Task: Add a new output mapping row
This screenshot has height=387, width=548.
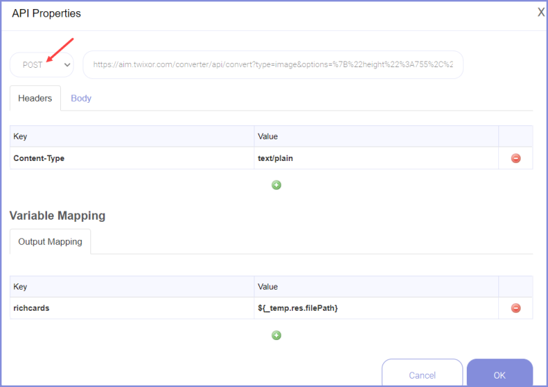Action: pyautogui.click(x=276, y=335)
